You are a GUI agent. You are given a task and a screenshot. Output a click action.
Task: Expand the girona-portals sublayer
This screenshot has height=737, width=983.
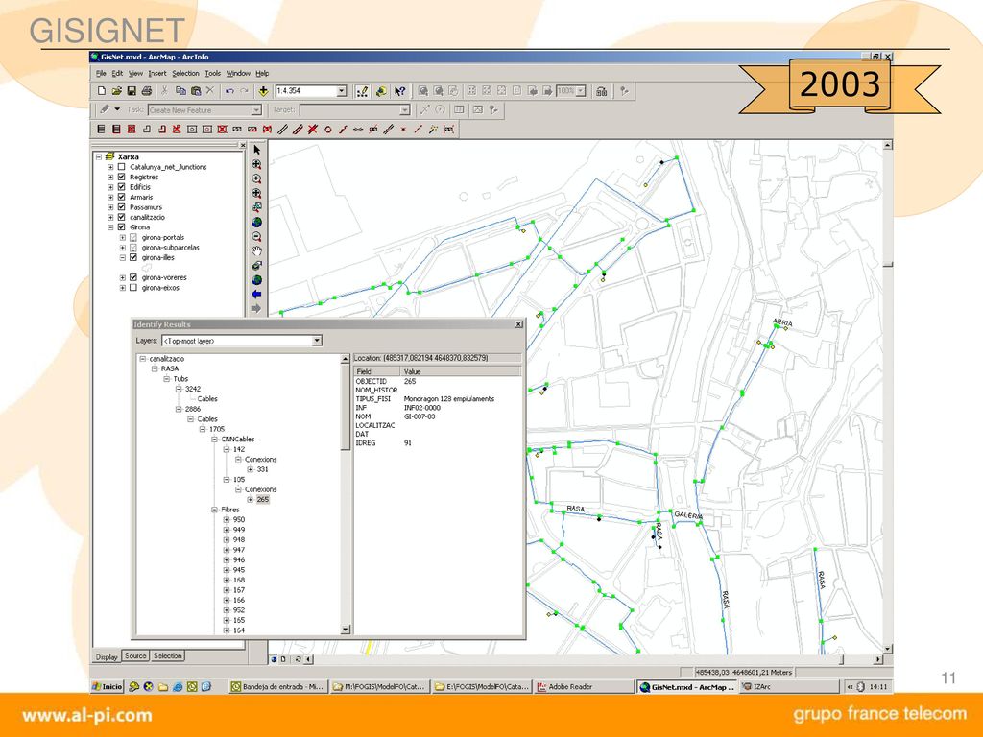pyautogui.click(x=122, y=238)
